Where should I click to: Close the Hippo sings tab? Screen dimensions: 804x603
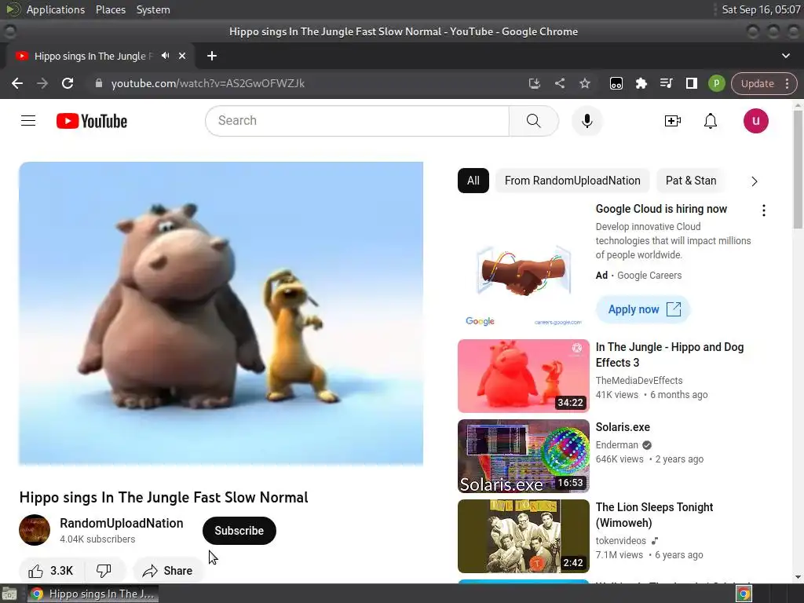click(182, 56)
